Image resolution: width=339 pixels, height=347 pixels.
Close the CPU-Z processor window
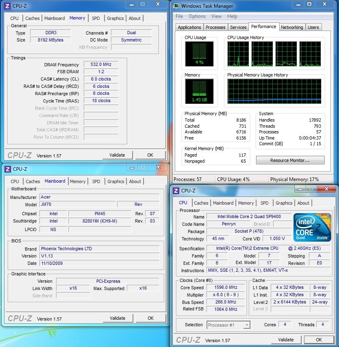pyautogui.click(x=326, y=189)
